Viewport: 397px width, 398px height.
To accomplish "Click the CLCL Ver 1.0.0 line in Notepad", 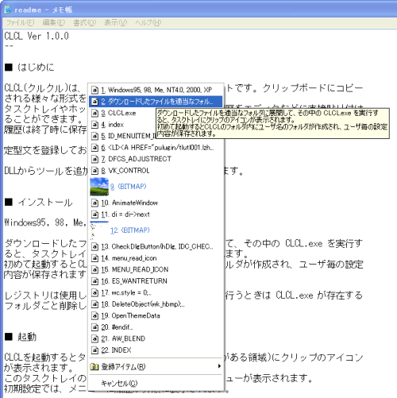I will tap(37, 36).
